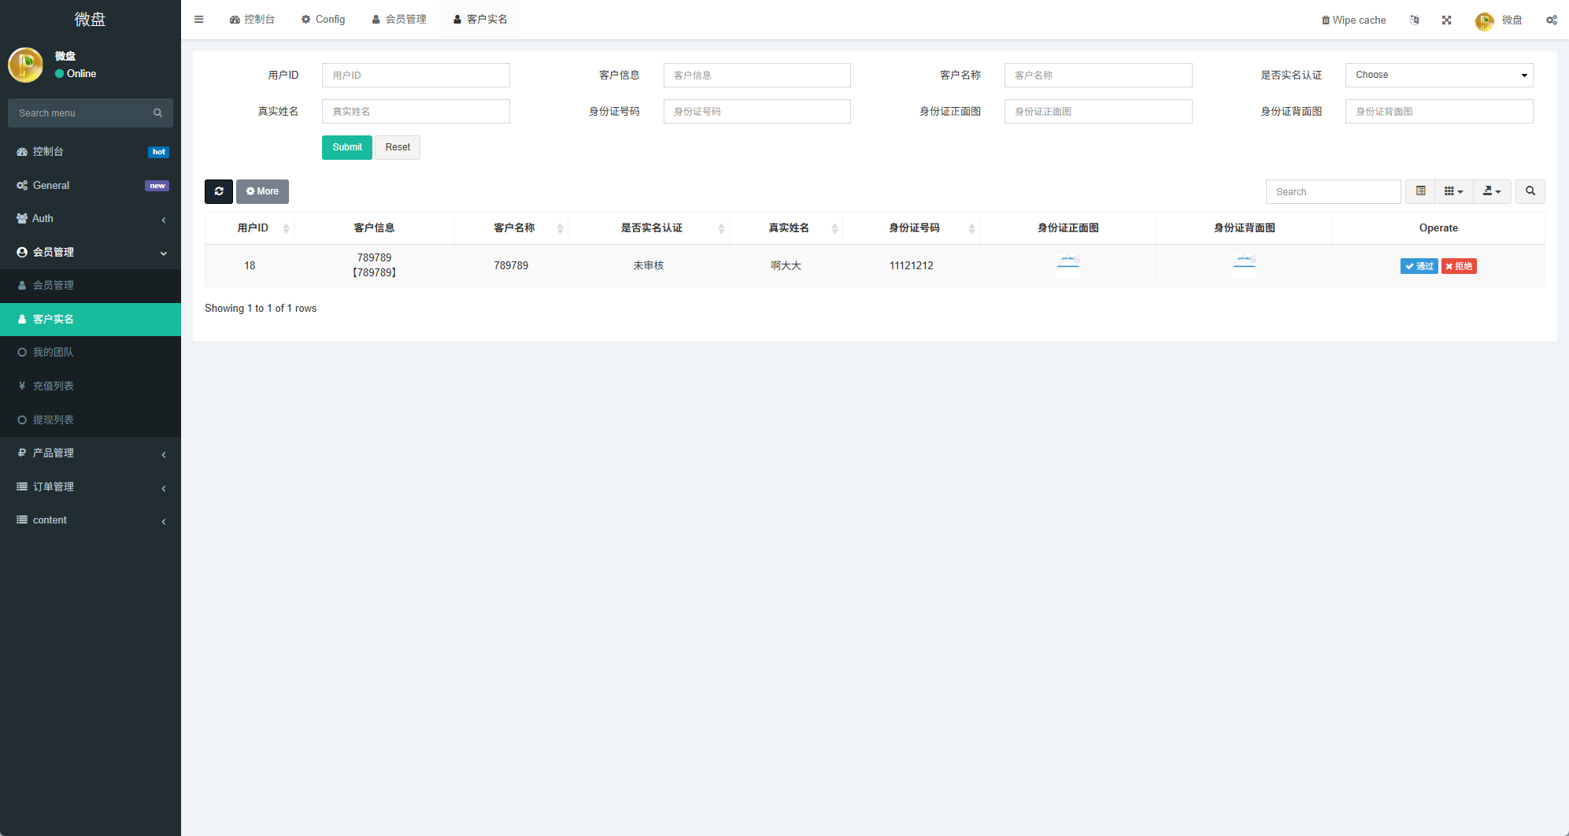The height and width of the screenshot is (836, 1569).
Task: Open the language translation icon
Action: [1414, 20]
